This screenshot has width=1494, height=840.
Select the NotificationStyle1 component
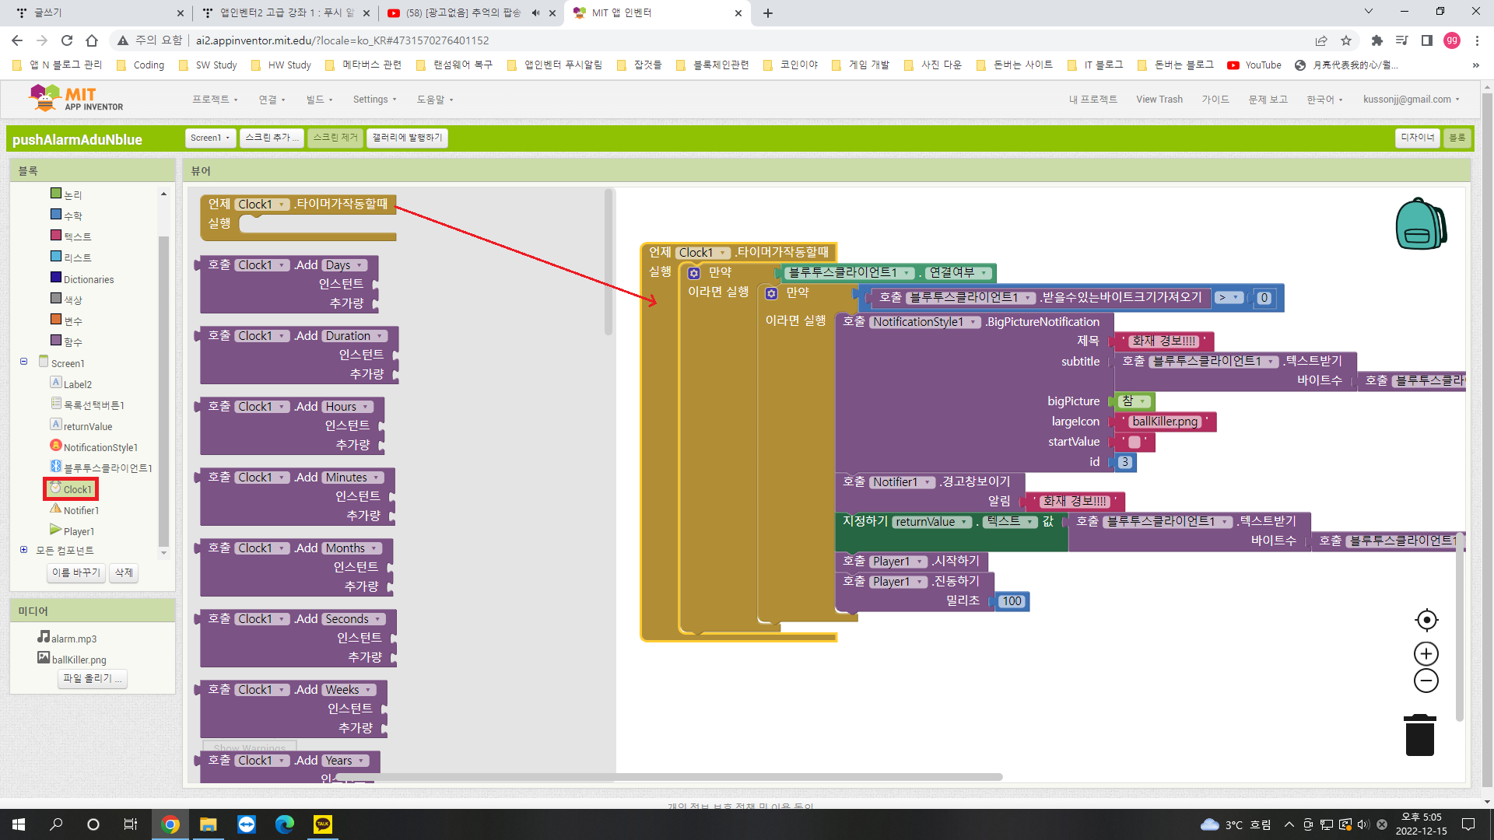tap(100, 447)
